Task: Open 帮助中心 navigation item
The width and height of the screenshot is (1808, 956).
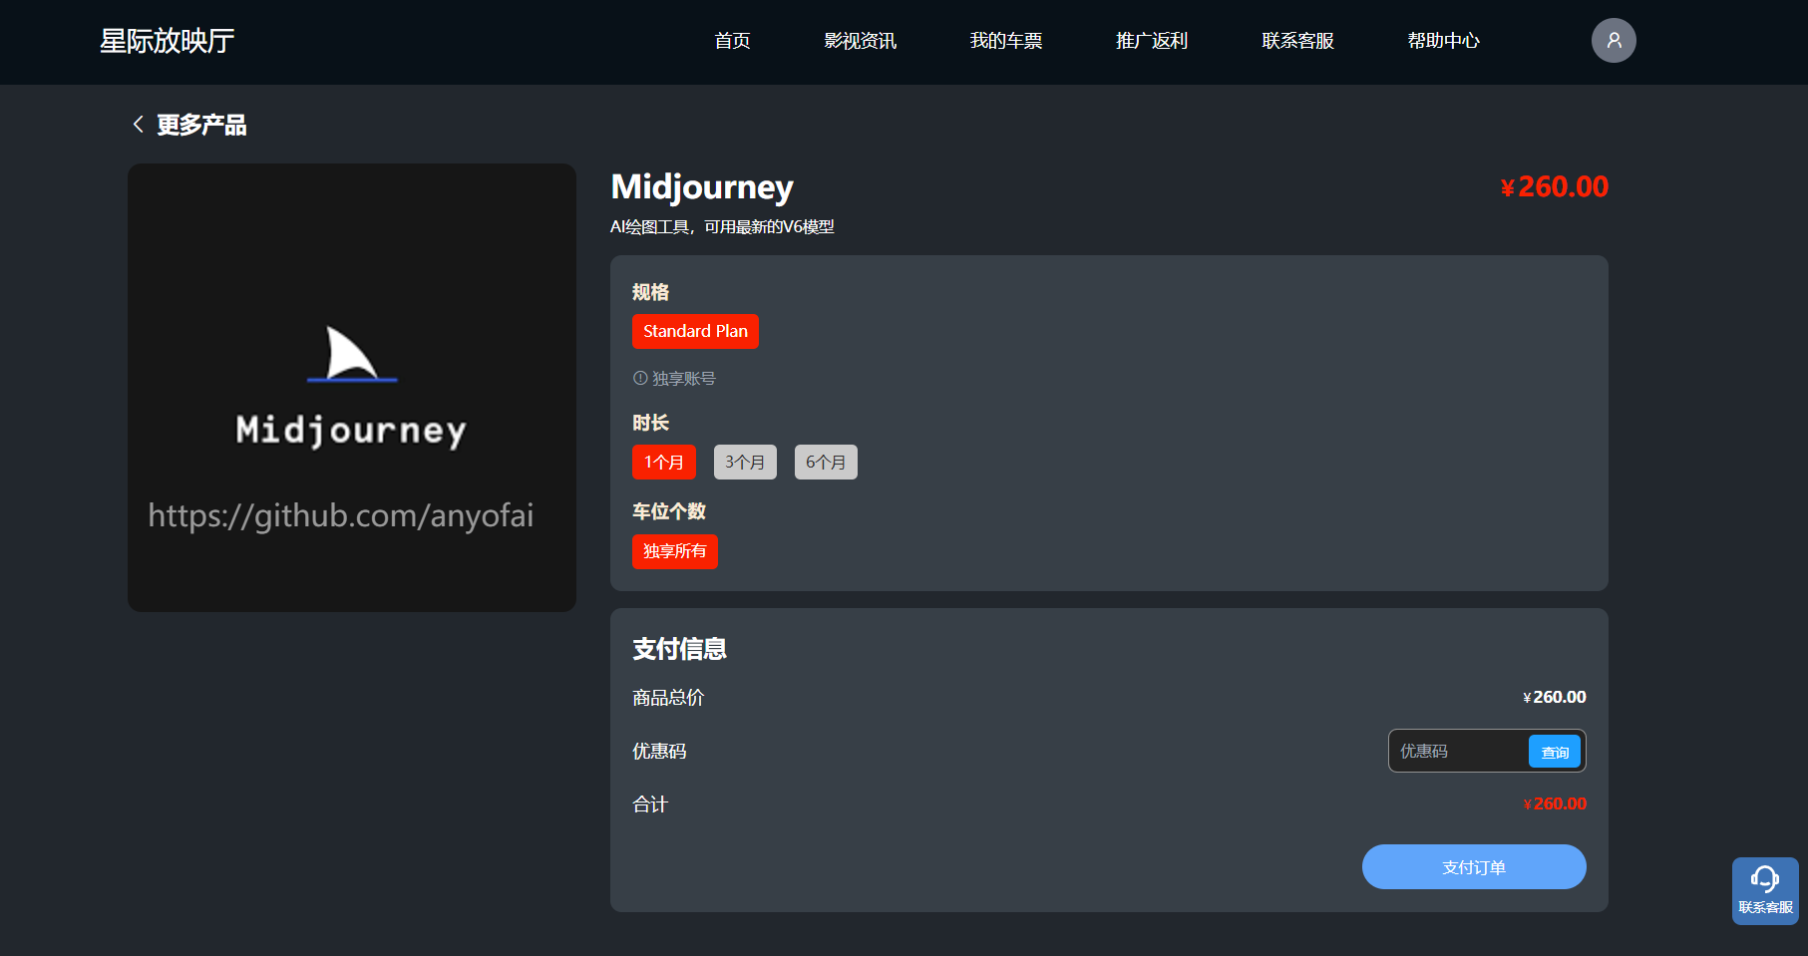Action: point(1443,41)
